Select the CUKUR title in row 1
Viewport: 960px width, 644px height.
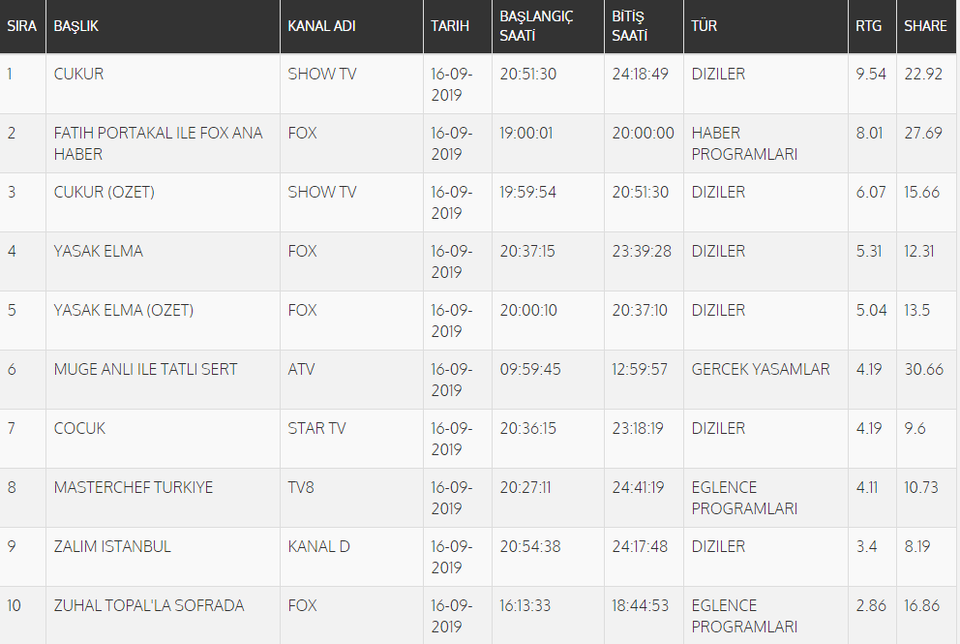tap(78, 75)
